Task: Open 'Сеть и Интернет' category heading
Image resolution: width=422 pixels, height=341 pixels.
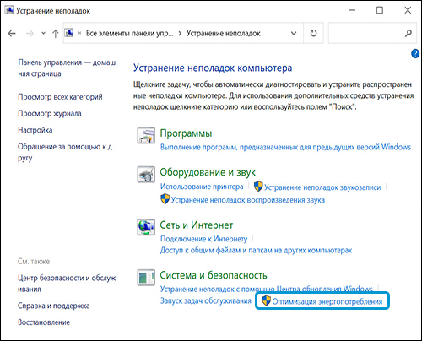Action: click(197, 225)
